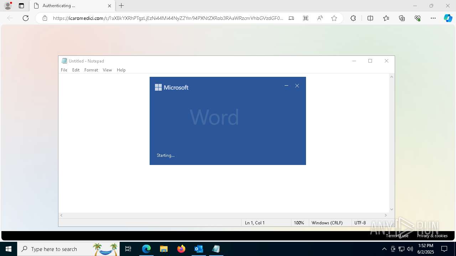Screen dimensions: 456x256
Task: Open the Edge profile icon
Action: [x=8, y=6]
